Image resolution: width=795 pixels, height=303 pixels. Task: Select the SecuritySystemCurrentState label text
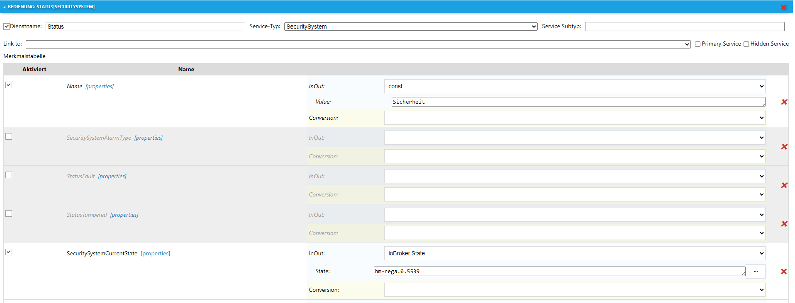[x=102, y=253]
